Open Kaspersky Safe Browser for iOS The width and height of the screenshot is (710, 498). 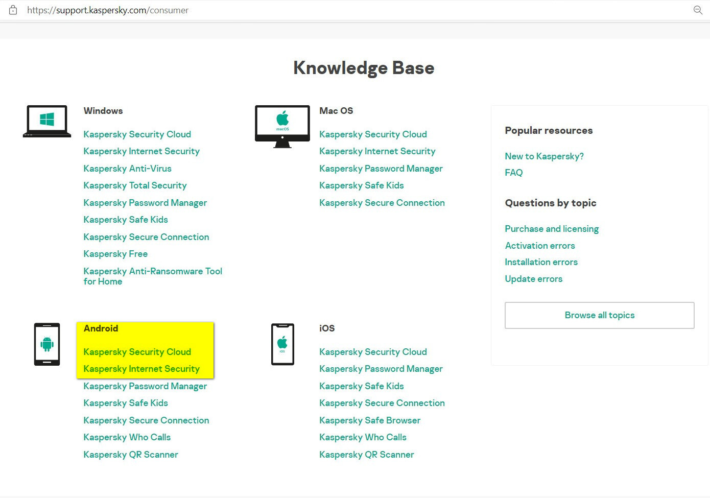click(x=370, y=420)
